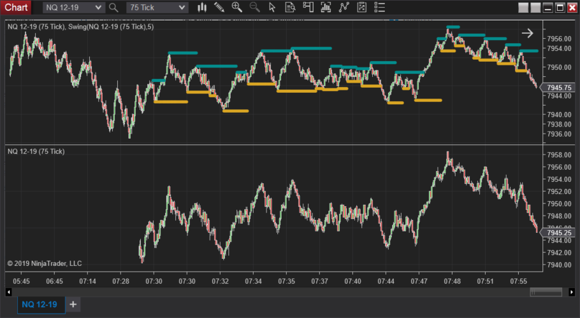Open the Indicators bar-graph icon

click(x=326, y=7)
